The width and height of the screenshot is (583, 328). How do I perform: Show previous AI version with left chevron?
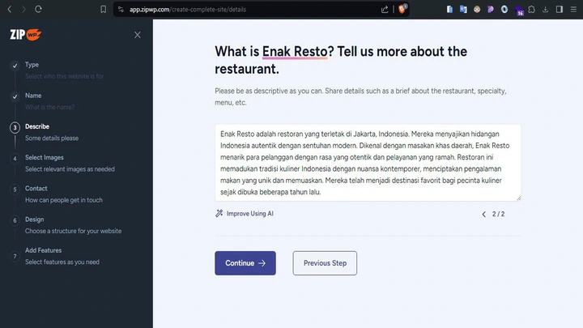click(x=483, y=214)
